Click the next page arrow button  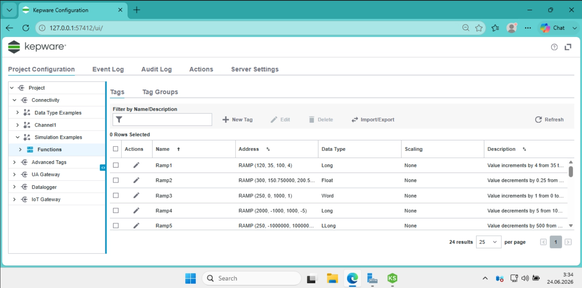[x=568, y=242]
